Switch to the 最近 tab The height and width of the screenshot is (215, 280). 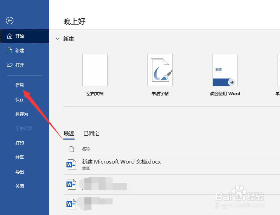click(69, 134)
